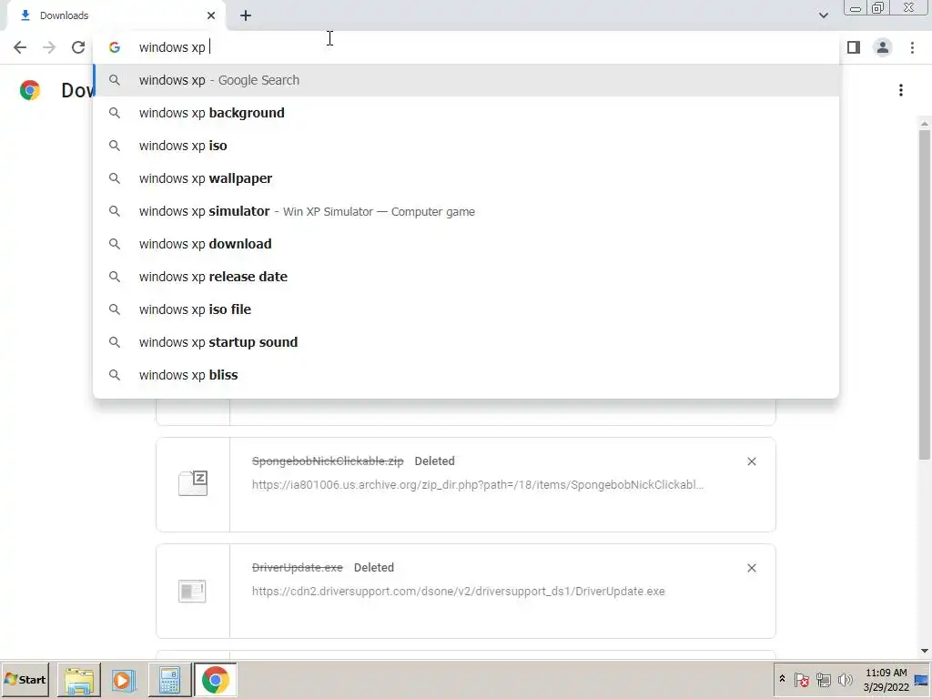Click the SpongebobNickClickable.zip file name

328,461
